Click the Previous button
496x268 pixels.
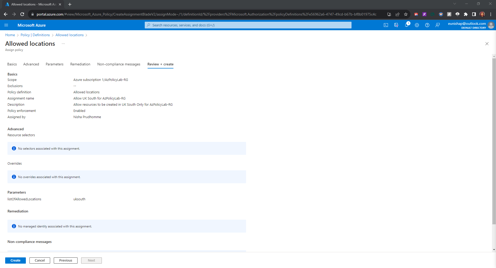[x=65, y=260]
